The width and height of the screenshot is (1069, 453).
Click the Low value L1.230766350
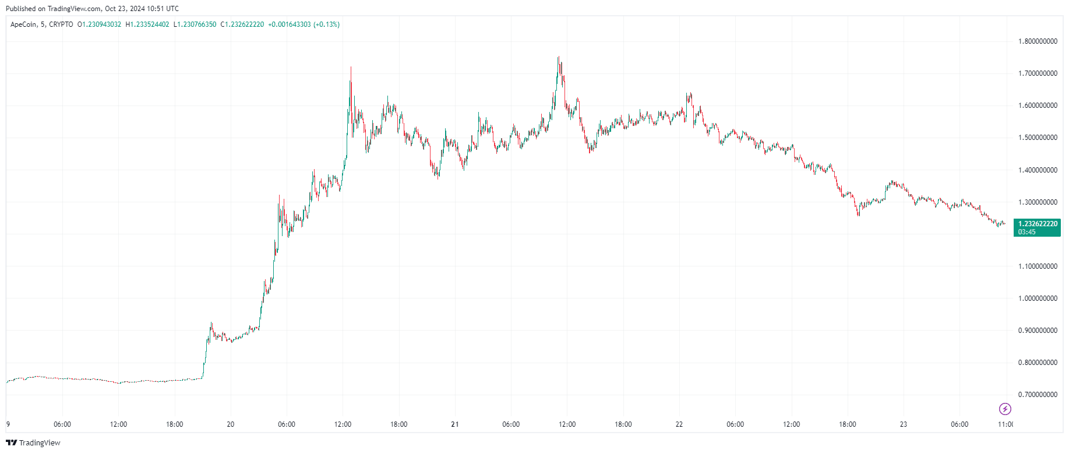tap(195, 24)
